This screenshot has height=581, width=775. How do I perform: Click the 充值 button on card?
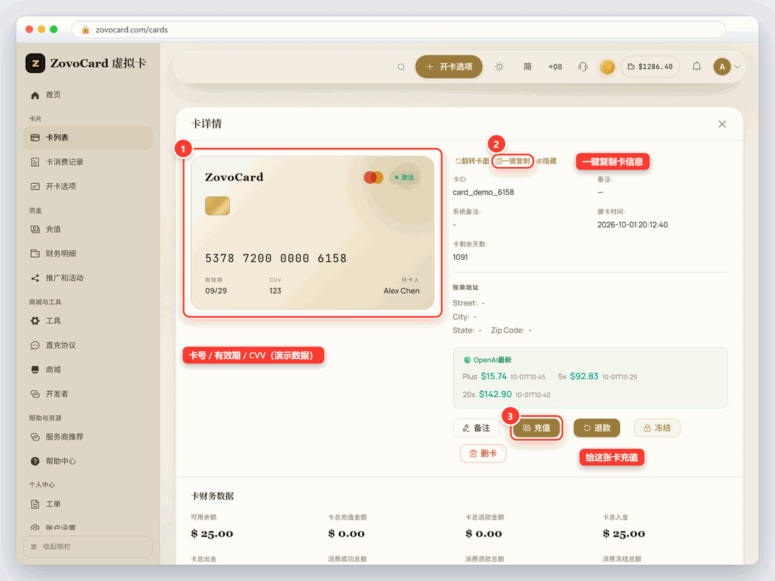(x=537, y=428)
